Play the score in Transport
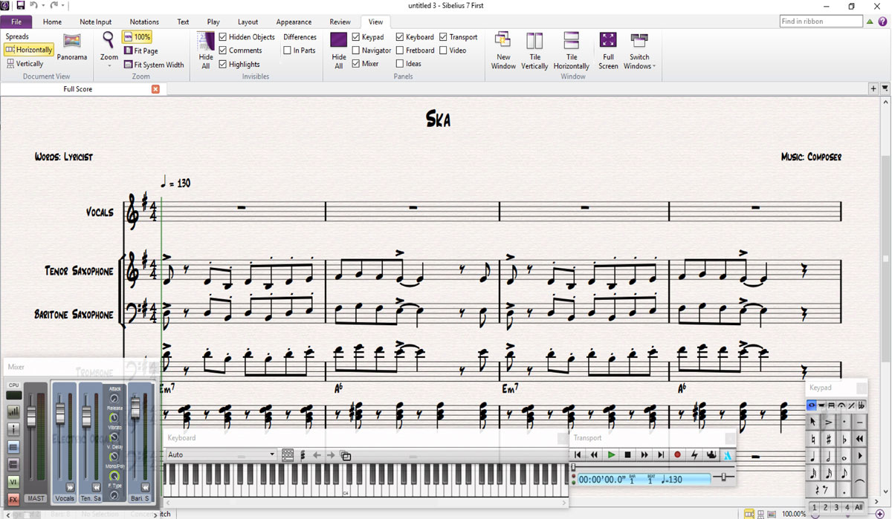Image resolution: width=892 pixels, height=519 pixels. click(x=611, y=454)
